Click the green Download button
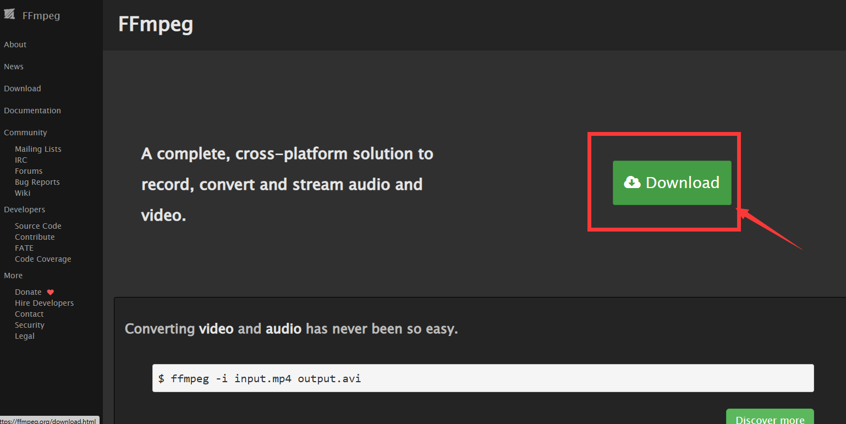This screenshot has width=846, height=424. pyautogui.click(x=672, y=183)
